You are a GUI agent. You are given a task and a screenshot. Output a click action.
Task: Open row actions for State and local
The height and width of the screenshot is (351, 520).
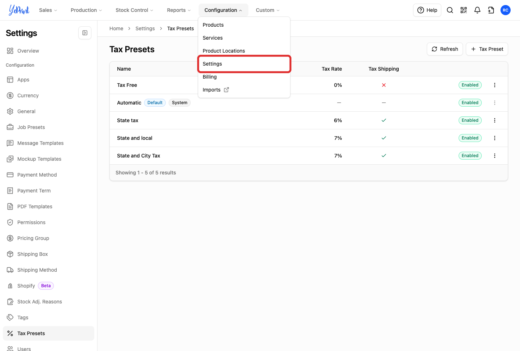click(x=495, y=138)
